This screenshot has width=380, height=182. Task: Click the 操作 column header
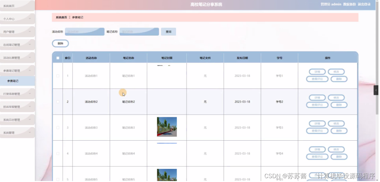(328, 58)
